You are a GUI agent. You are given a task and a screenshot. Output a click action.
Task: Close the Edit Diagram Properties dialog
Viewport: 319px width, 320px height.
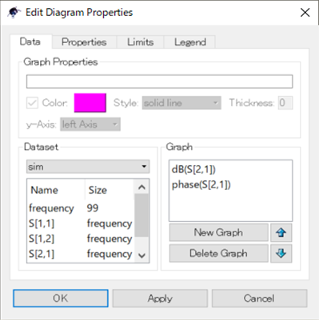coord(305,13)
